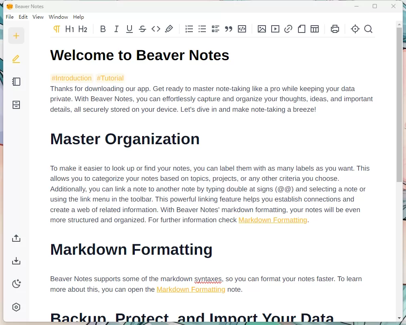Open the View menu
The image size is (406, 325).
(38, 17)
